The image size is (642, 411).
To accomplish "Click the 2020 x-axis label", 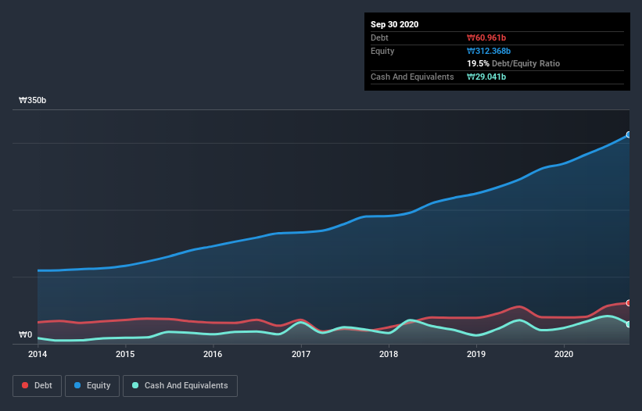I will coord(564,354).
